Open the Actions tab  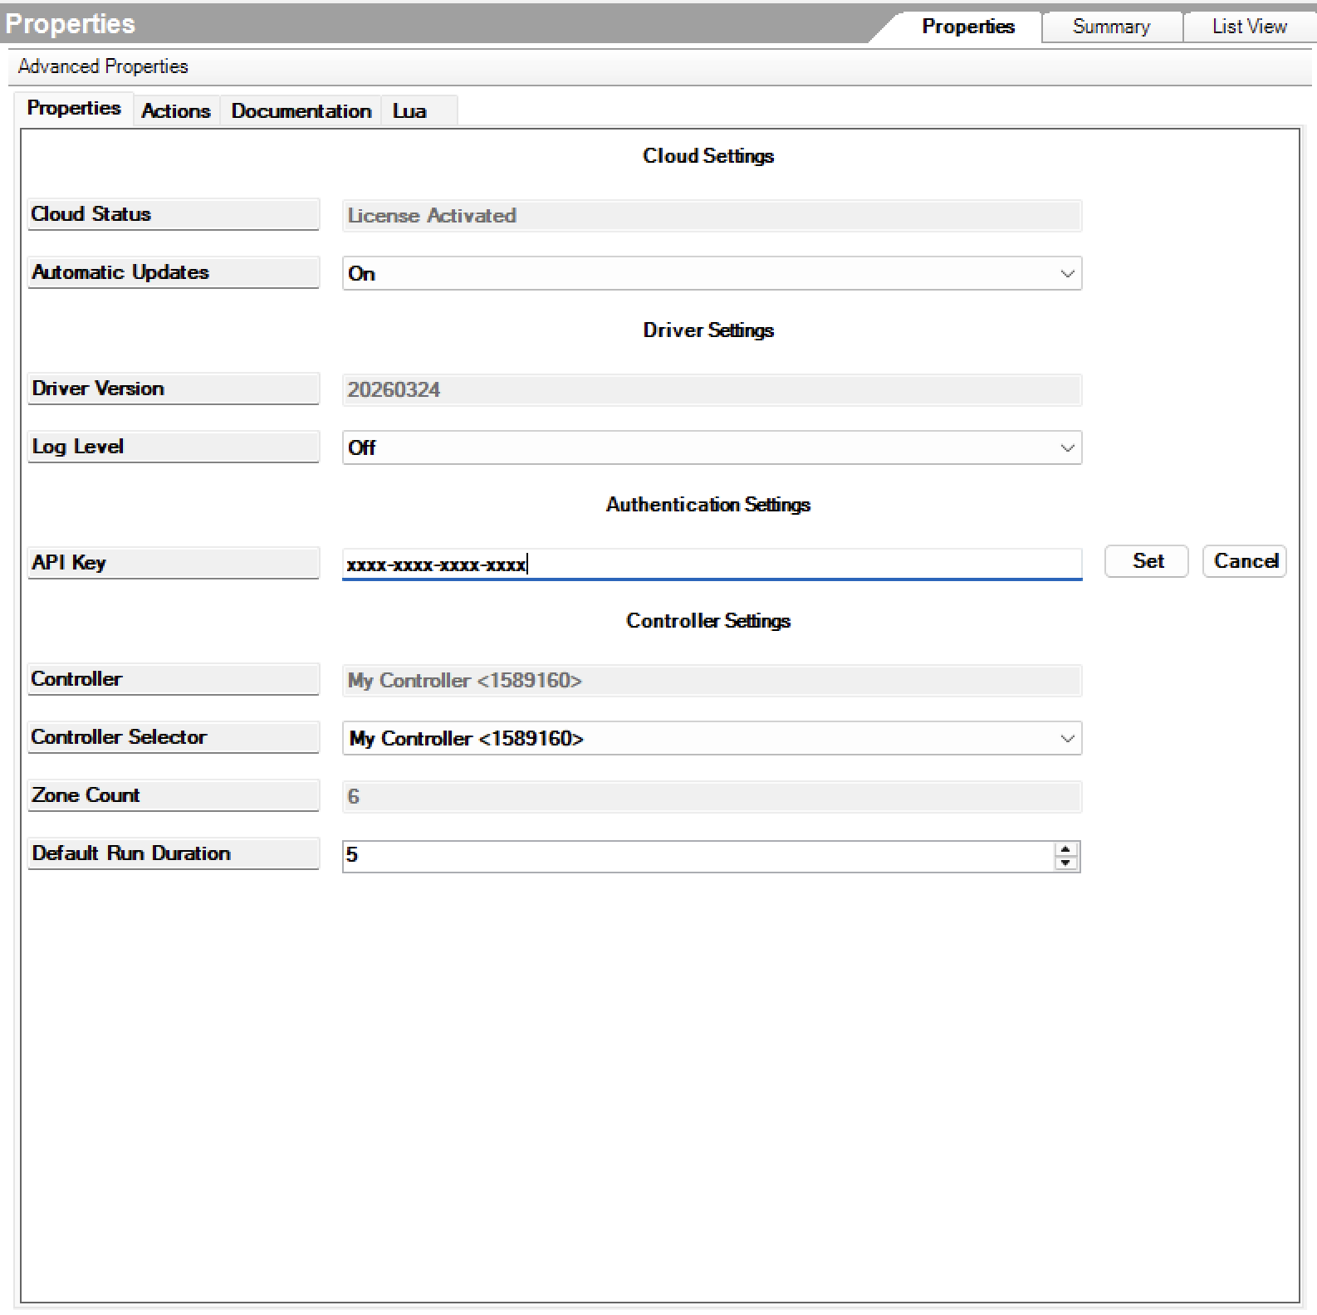coord(175,111)
